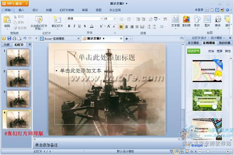Open the online templates tab in side panel
This screenshot has width=234, height=155.
pos(209,43)
